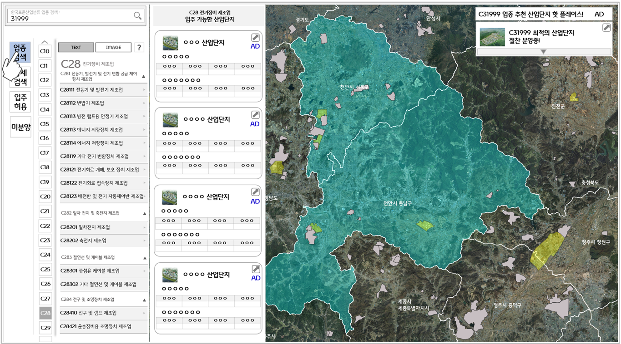This screenshot has height=344, width=621.
Task: Click the magnifier search icon
Action: click(x=137, y=16)
